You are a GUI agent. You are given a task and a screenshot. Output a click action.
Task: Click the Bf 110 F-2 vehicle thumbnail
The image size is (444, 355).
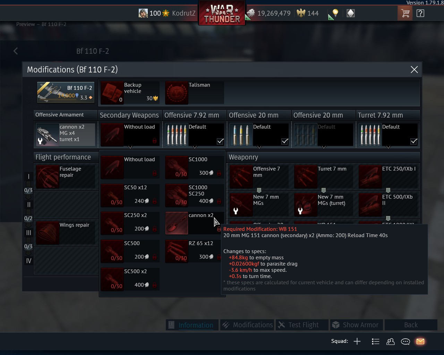65,92
